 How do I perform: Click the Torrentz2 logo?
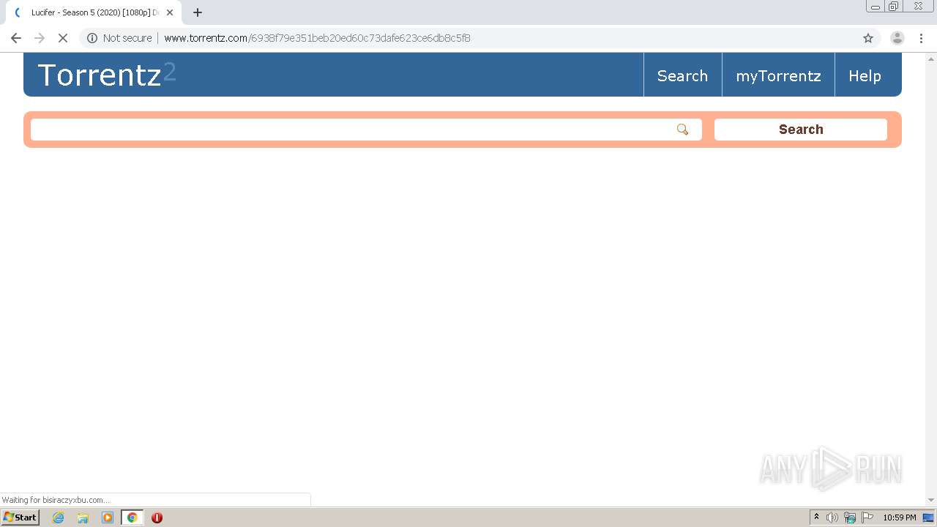pyautogui.click(x=107, y=75)
